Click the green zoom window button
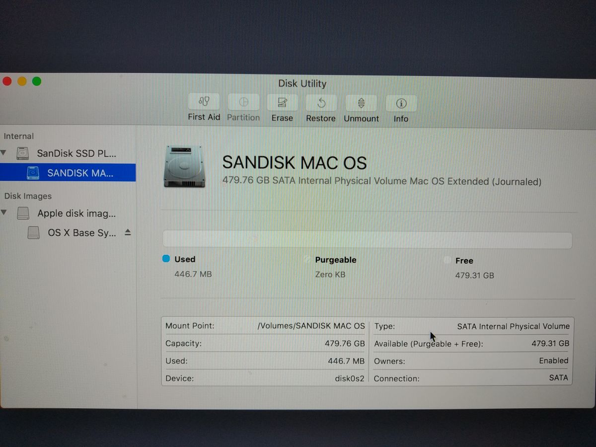596x447 pixels. pos(37,81)
